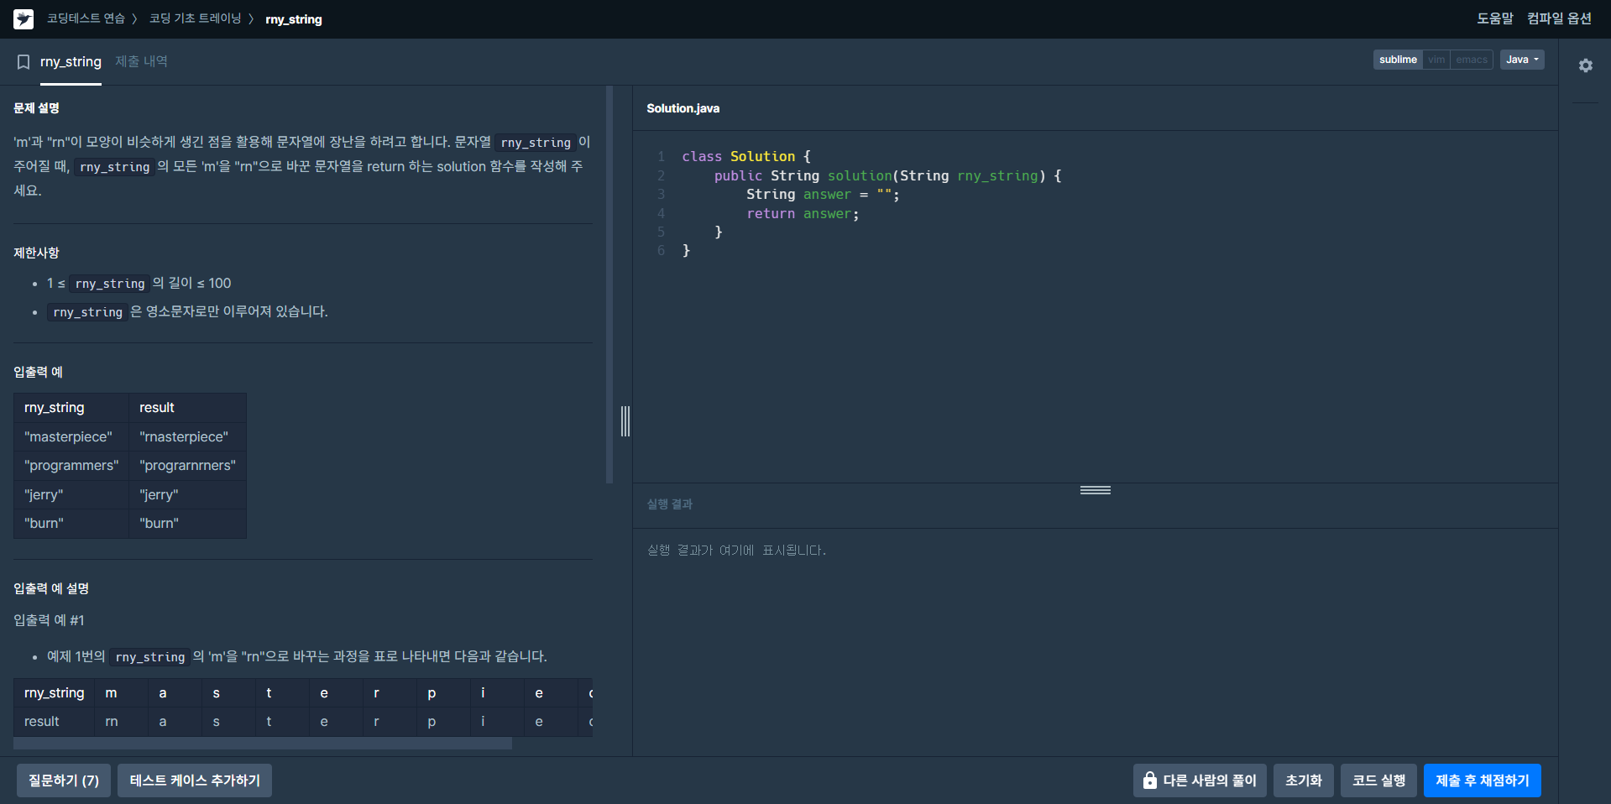Click the Programmers logo icon
1611x804 pixels.
pyautogui.click(x=24, y=18)
